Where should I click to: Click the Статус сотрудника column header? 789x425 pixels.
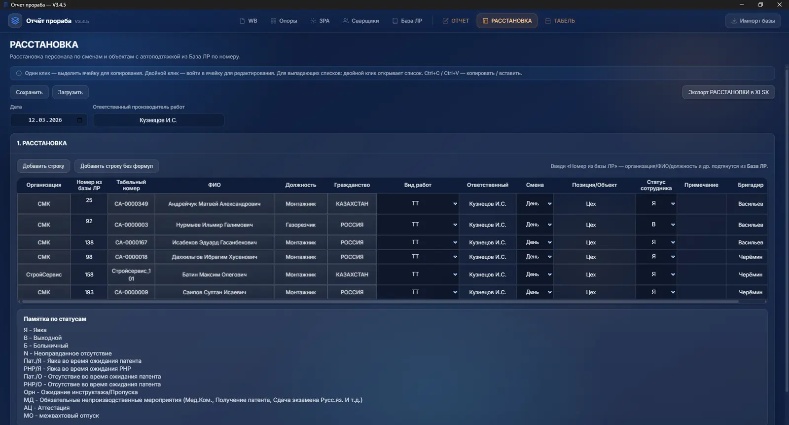[x=656, y=185]
